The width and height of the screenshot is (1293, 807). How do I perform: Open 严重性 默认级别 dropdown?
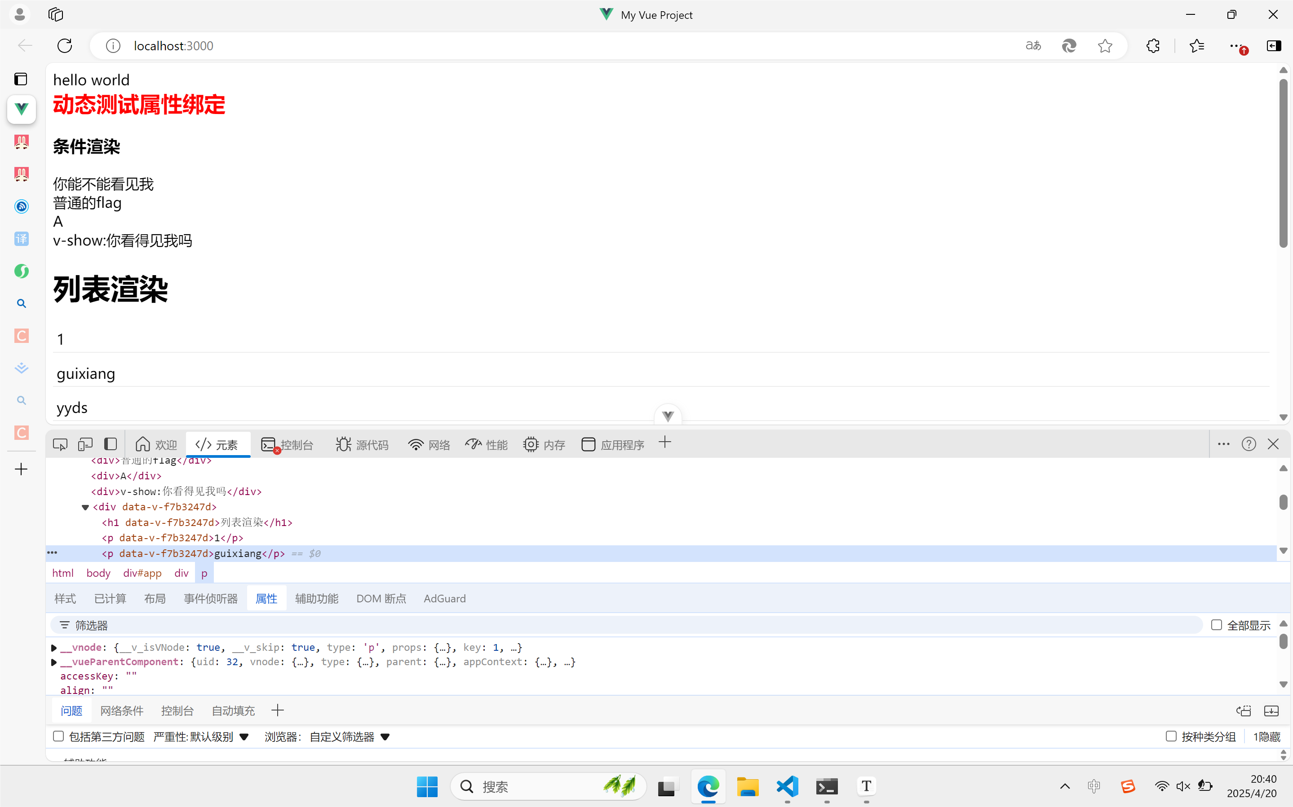pos(201,737)
